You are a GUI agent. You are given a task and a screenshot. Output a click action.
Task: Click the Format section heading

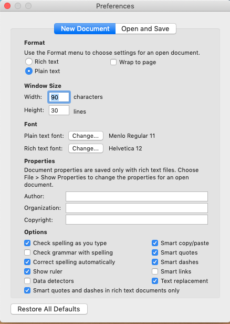click(x=35, y=43)
